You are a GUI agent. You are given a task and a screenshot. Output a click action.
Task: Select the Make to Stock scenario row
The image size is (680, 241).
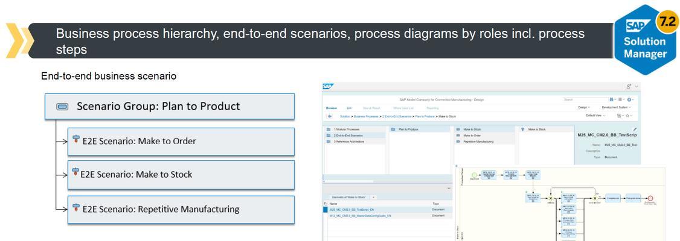tap(484, 130)
